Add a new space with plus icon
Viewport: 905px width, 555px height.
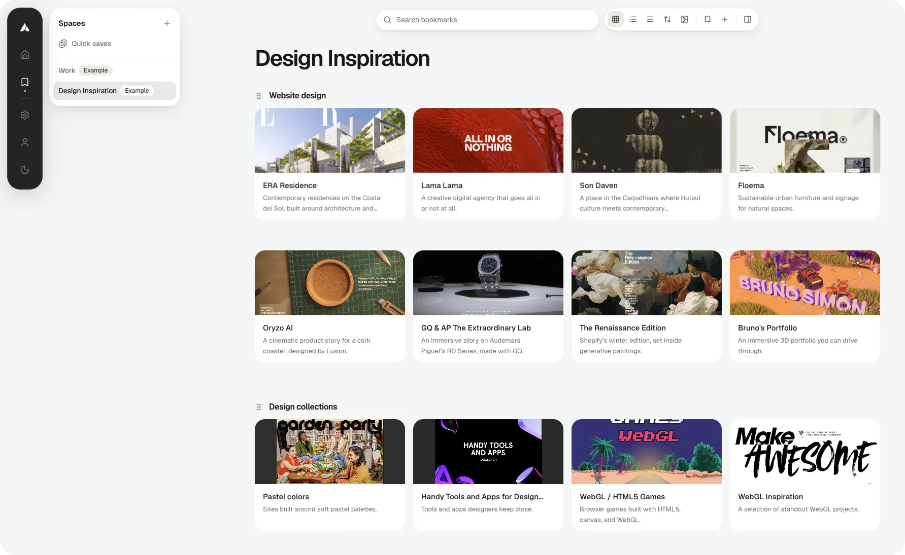(167, 23)
